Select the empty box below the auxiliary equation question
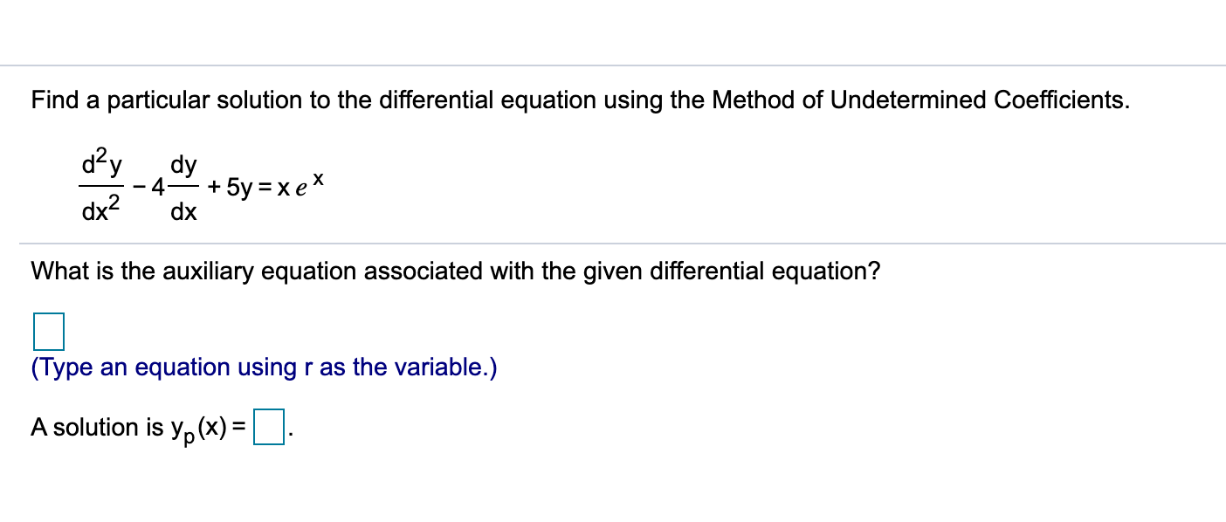This screenshot has height=522, width=1226. [49, 330]
